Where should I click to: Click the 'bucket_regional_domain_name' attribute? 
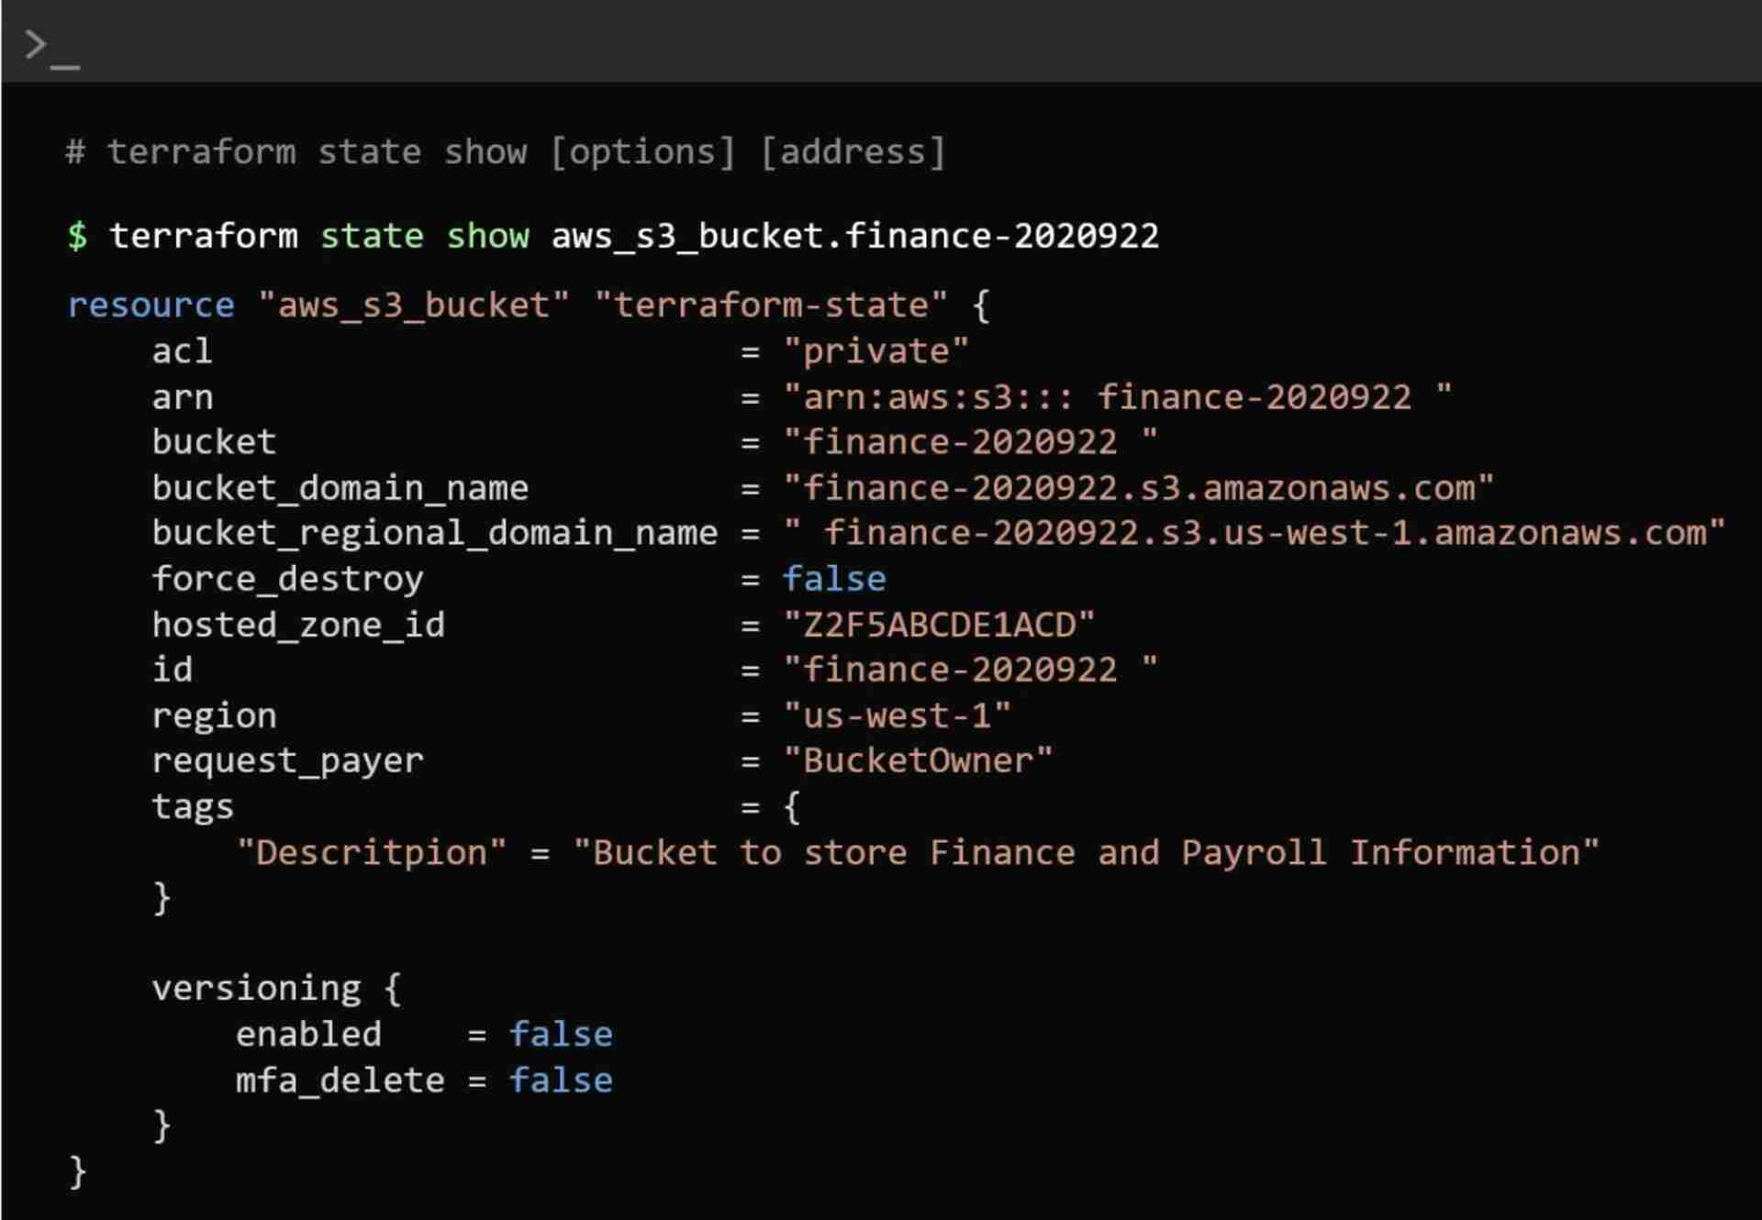point(435,534)
